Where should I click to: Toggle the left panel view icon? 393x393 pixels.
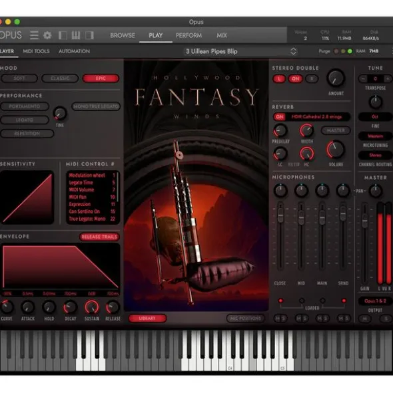(63, 35)
